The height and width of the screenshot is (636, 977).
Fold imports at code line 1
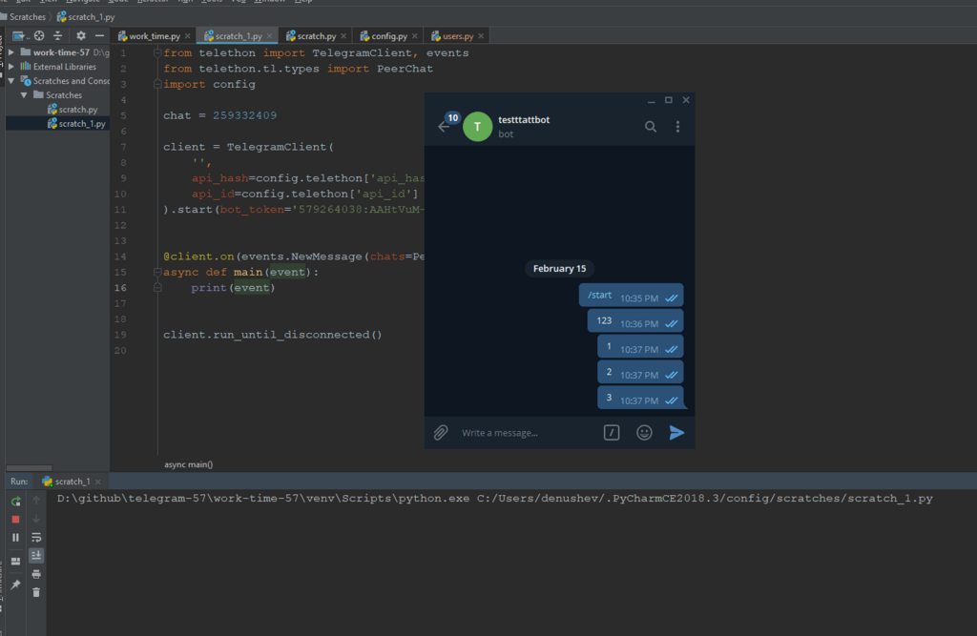point(157,53)
